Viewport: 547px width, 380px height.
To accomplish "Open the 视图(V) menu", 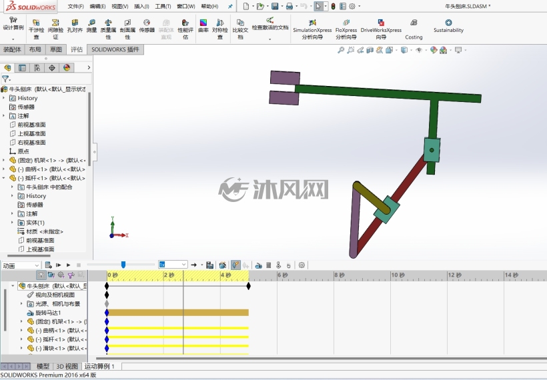I will coord(119,6).
